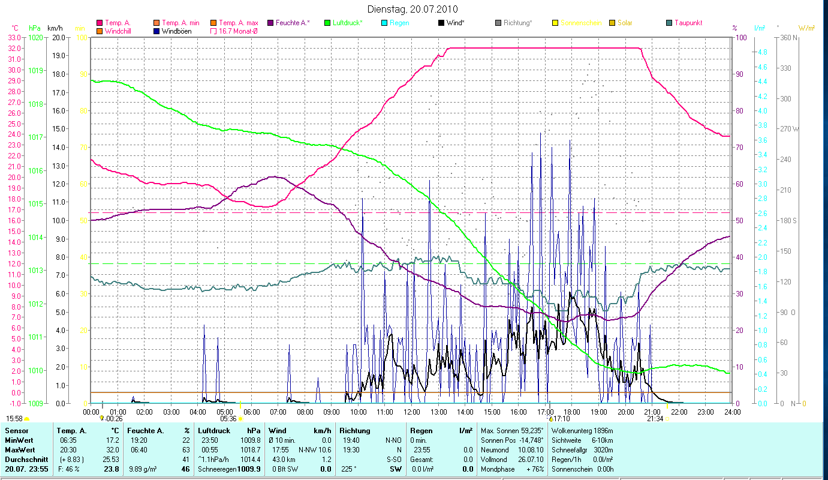Click the gray Richtung* legend square
Image resolution: width=828 pixels, height=480 pixels.
498,23
